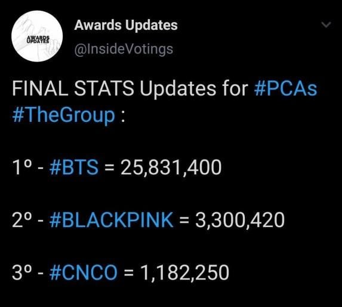342x307 pixels.
Task: Tap the #BTS hashtag
Action: click(x=74, y=167)
